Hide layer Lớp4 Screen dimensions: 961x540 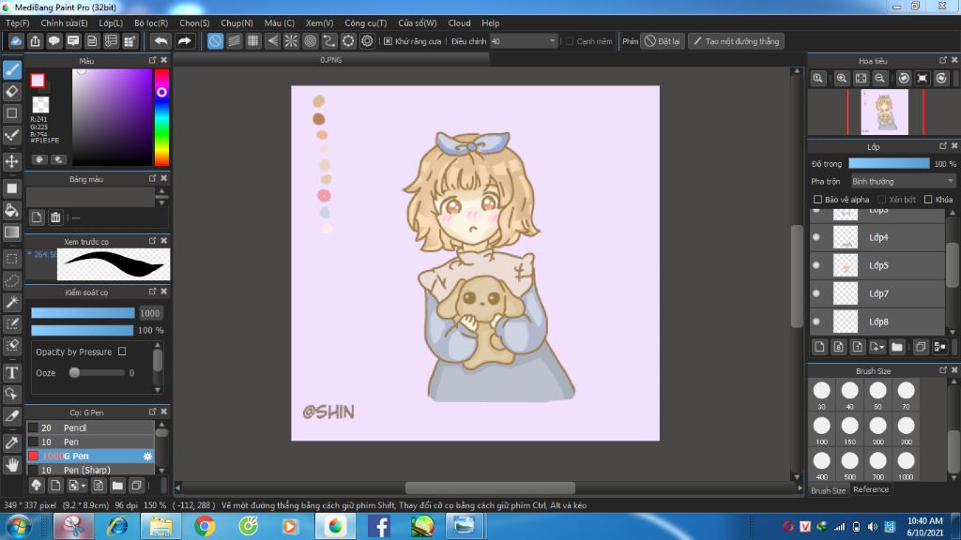point(816,237)
